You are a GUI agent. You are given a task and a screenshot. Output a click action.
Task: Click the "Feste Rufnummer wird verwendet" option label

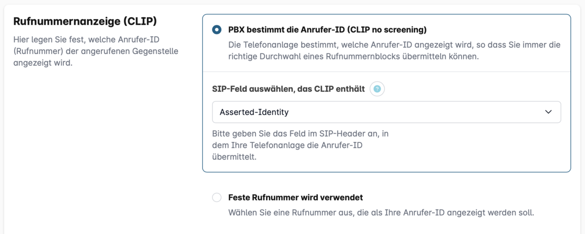(295, 197)
